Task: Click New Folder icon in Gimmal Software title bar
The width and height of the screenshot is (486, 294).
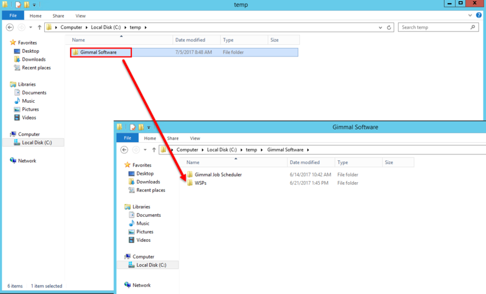Action: pyautogui.click(x=140, y=128)
